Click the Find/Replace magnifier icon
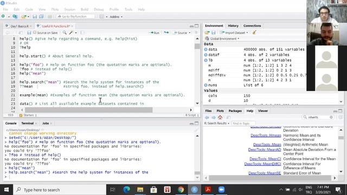 [x=65, y=32]
